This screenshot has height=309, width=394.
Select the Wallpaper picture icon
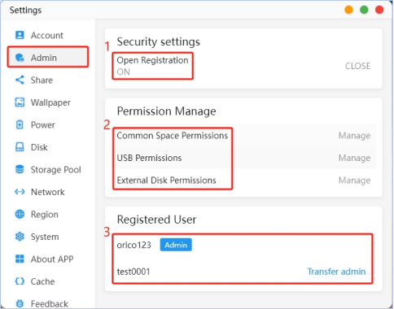tap(20, 102)
